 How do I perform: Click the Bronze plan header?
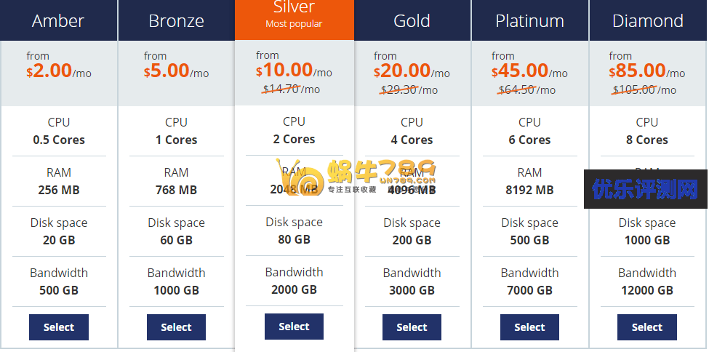point(177,20)
